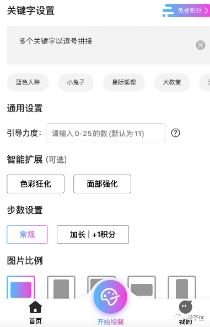Toggle 色彩狂化 smart extension

pos(36,184)
